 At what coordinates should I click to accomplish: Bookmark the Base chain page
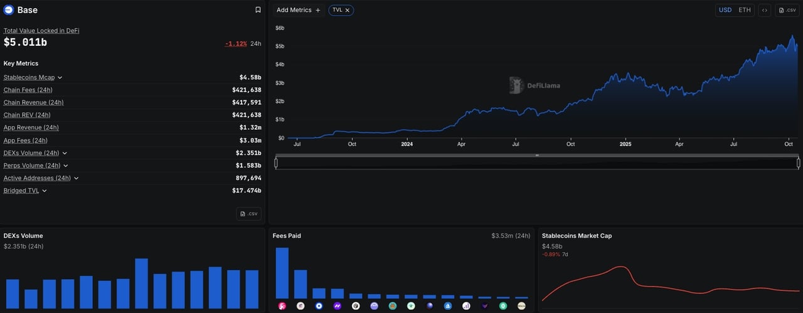click(258, 10)
